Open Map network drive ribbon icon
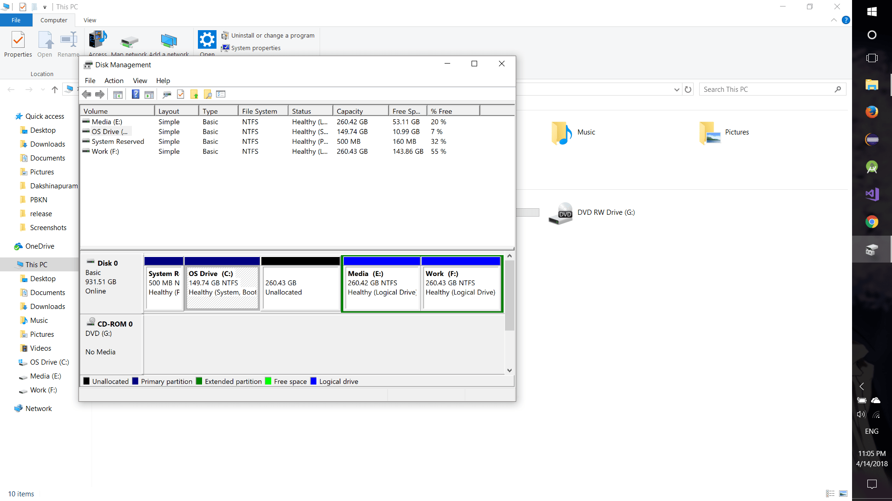The image size is (892, 501). (129, 43)
